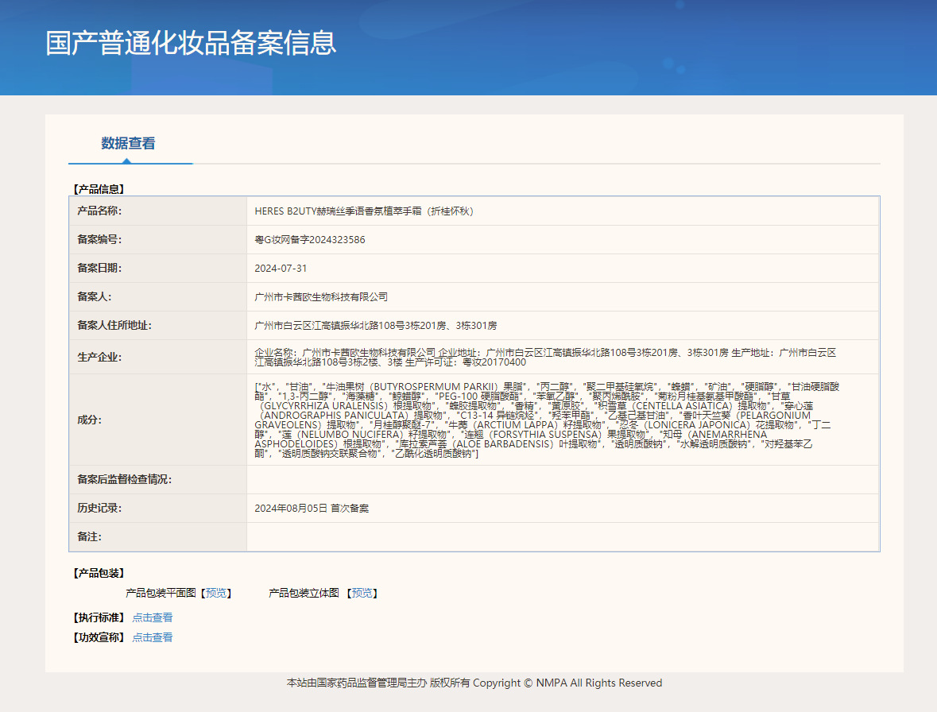Open 执行标准 点击查看 link

pos(153,617)
